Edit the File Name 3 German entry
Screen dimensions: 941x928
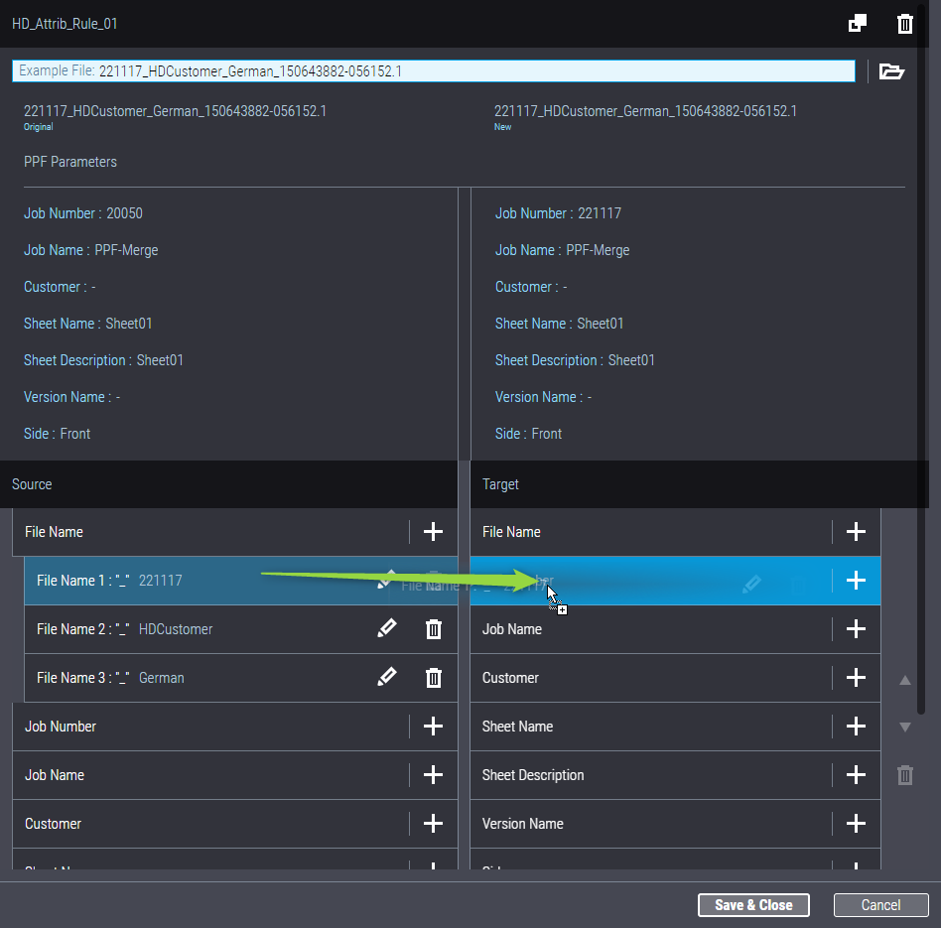click(x=387, y=677)
